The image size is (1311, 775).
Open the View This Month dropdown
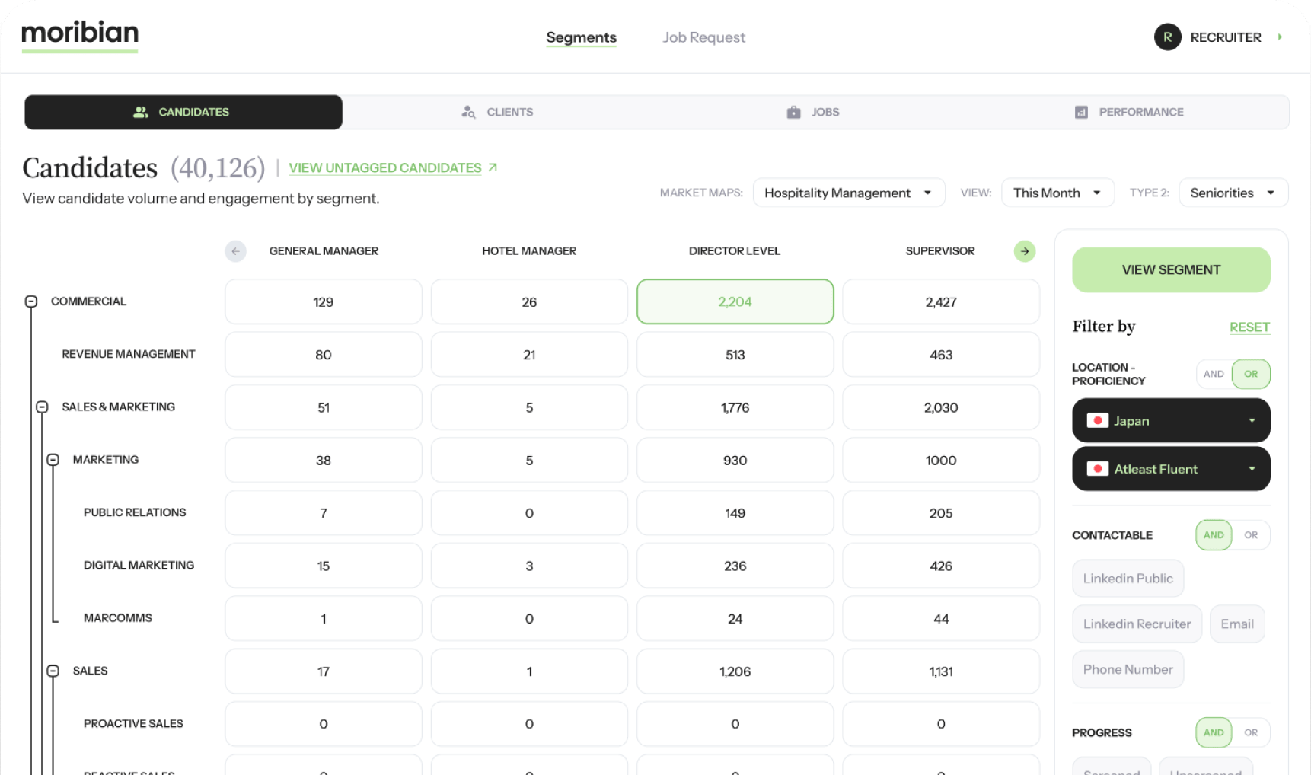pos(1057,193)
